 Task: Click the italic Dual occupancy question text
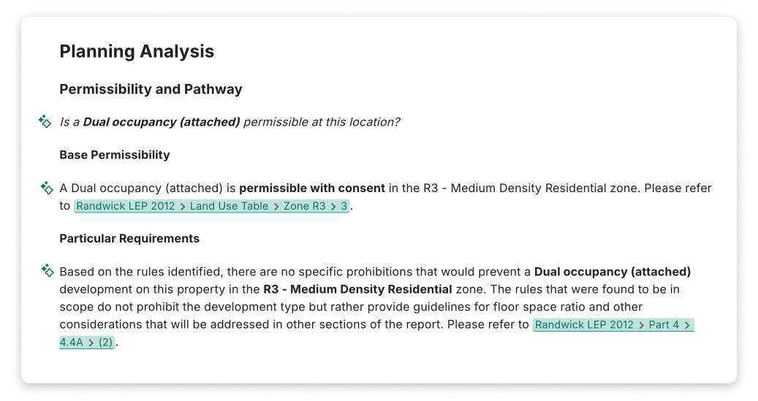pyautogui.click(x=230, y=121)
